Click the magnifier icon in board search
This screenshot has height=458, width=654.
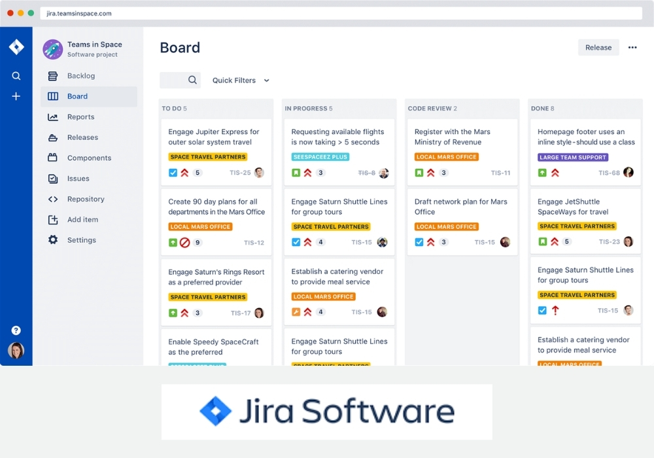[192, 80]
